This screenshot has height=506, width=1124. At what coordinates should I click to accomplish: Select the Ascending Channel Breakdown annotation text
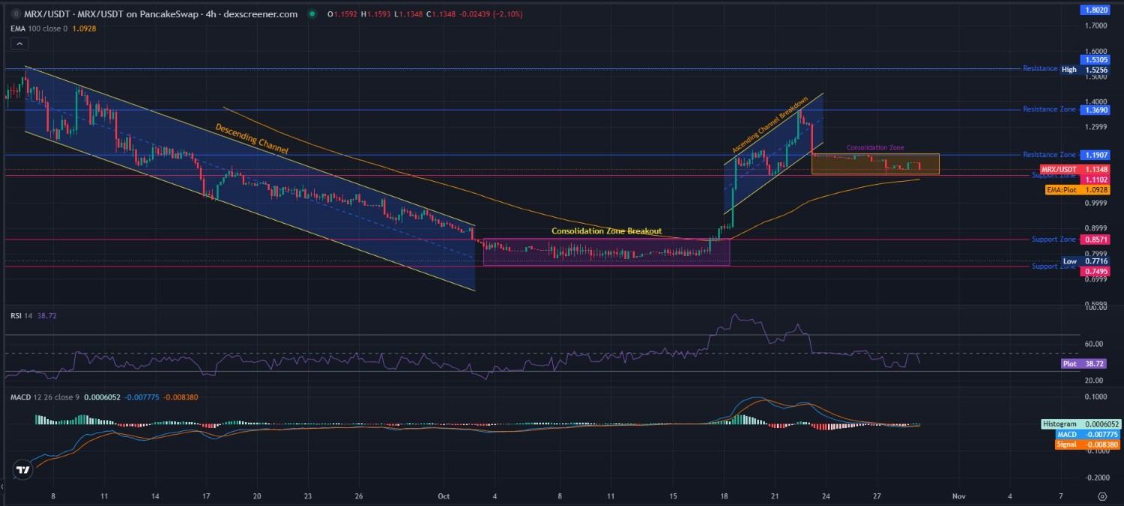pyautogui.click(x=771, y=125)
